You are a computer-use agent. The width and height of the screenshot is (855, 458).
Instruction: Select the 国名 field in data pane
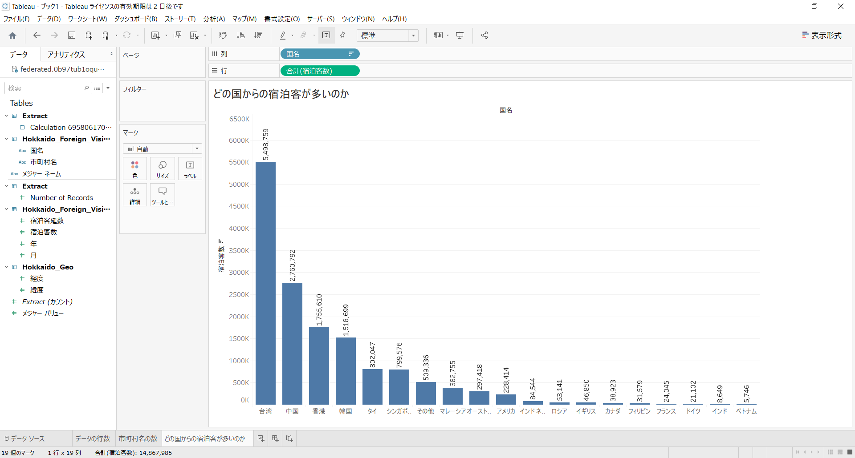click(37, 151)
